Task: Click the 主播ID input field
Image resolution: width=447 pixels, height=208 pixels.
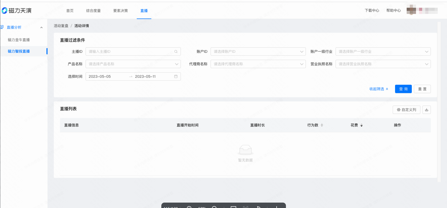Action: click(133, 51)
